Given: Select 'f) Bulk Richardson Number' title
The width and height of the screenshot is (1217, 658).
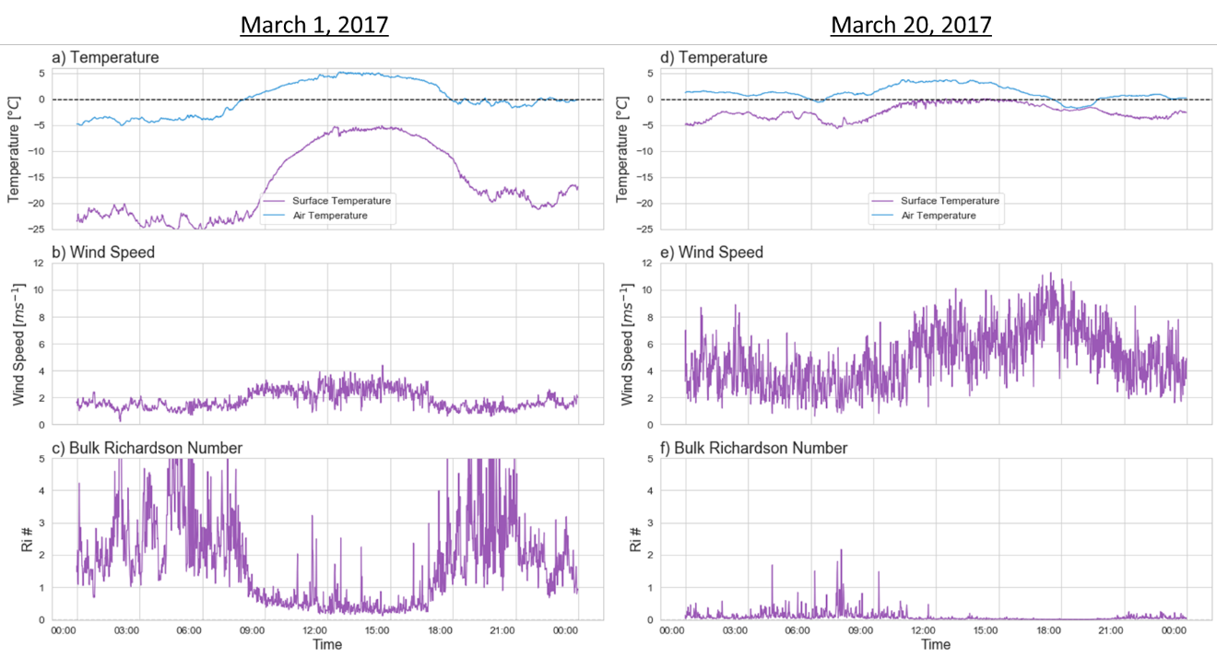Looking at the screenshot, I should click(x=753, y=448).
